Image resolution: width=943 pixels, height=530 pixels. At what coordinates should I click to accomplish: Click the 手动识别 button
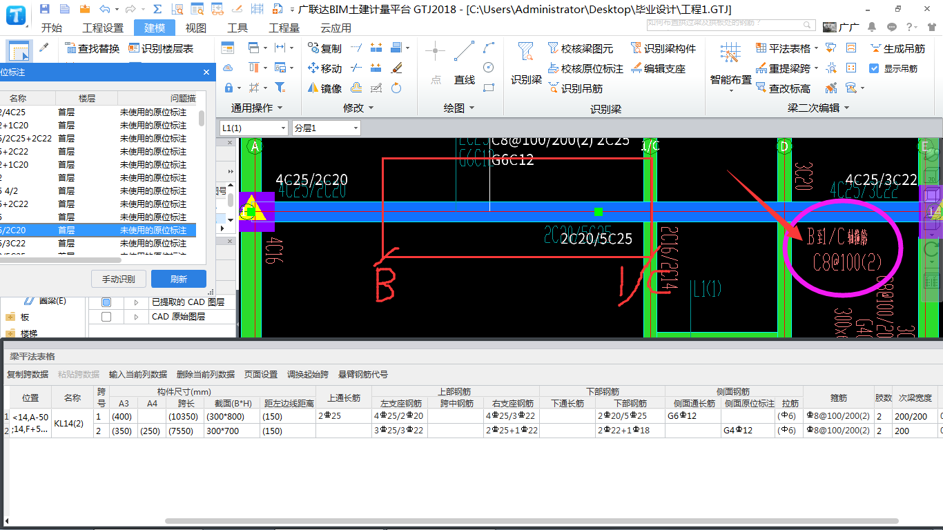click(118, 279)
